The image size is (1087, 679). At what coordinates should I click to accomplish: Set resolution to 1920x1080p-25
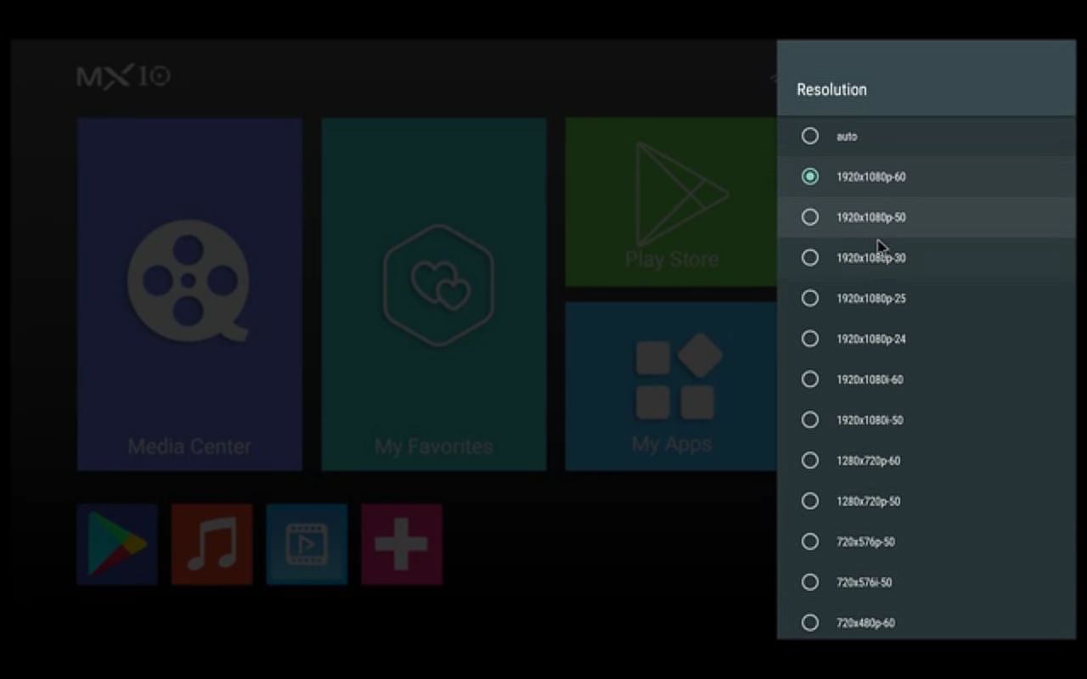point(926,299)
